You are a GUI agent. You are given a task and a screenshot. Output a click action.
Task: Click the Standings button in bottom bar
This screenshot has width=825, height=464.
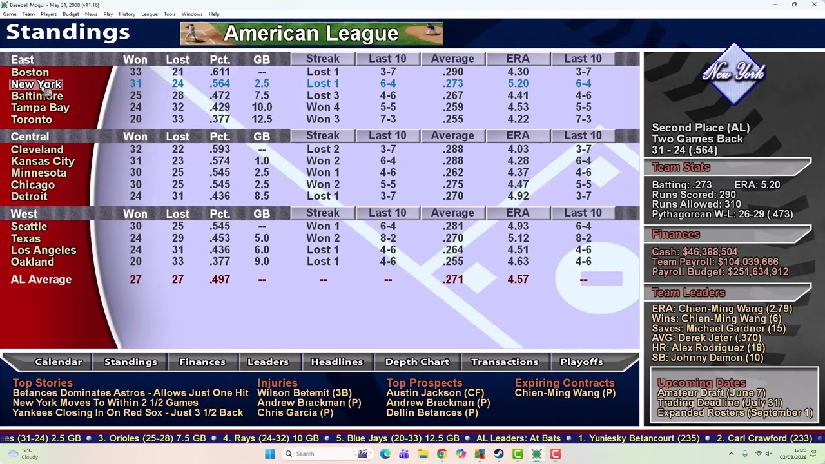click(131, 362)
